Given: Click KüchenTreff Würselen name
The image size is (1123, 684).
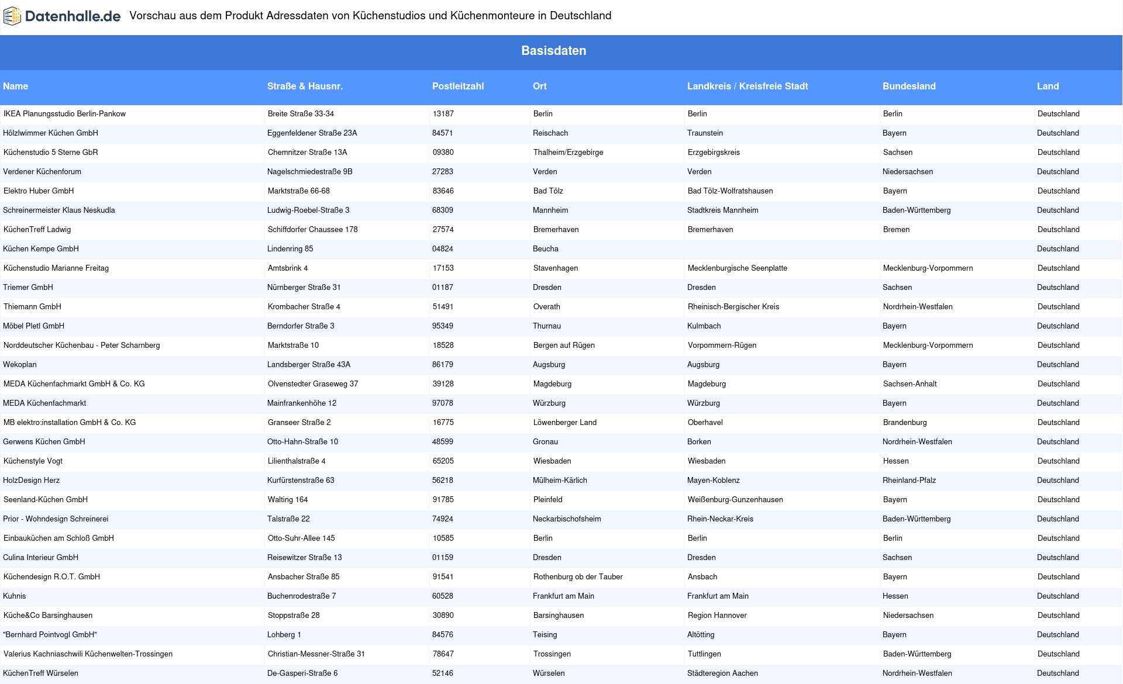Looking at the screenshot, I should click(x=40, y=673).
